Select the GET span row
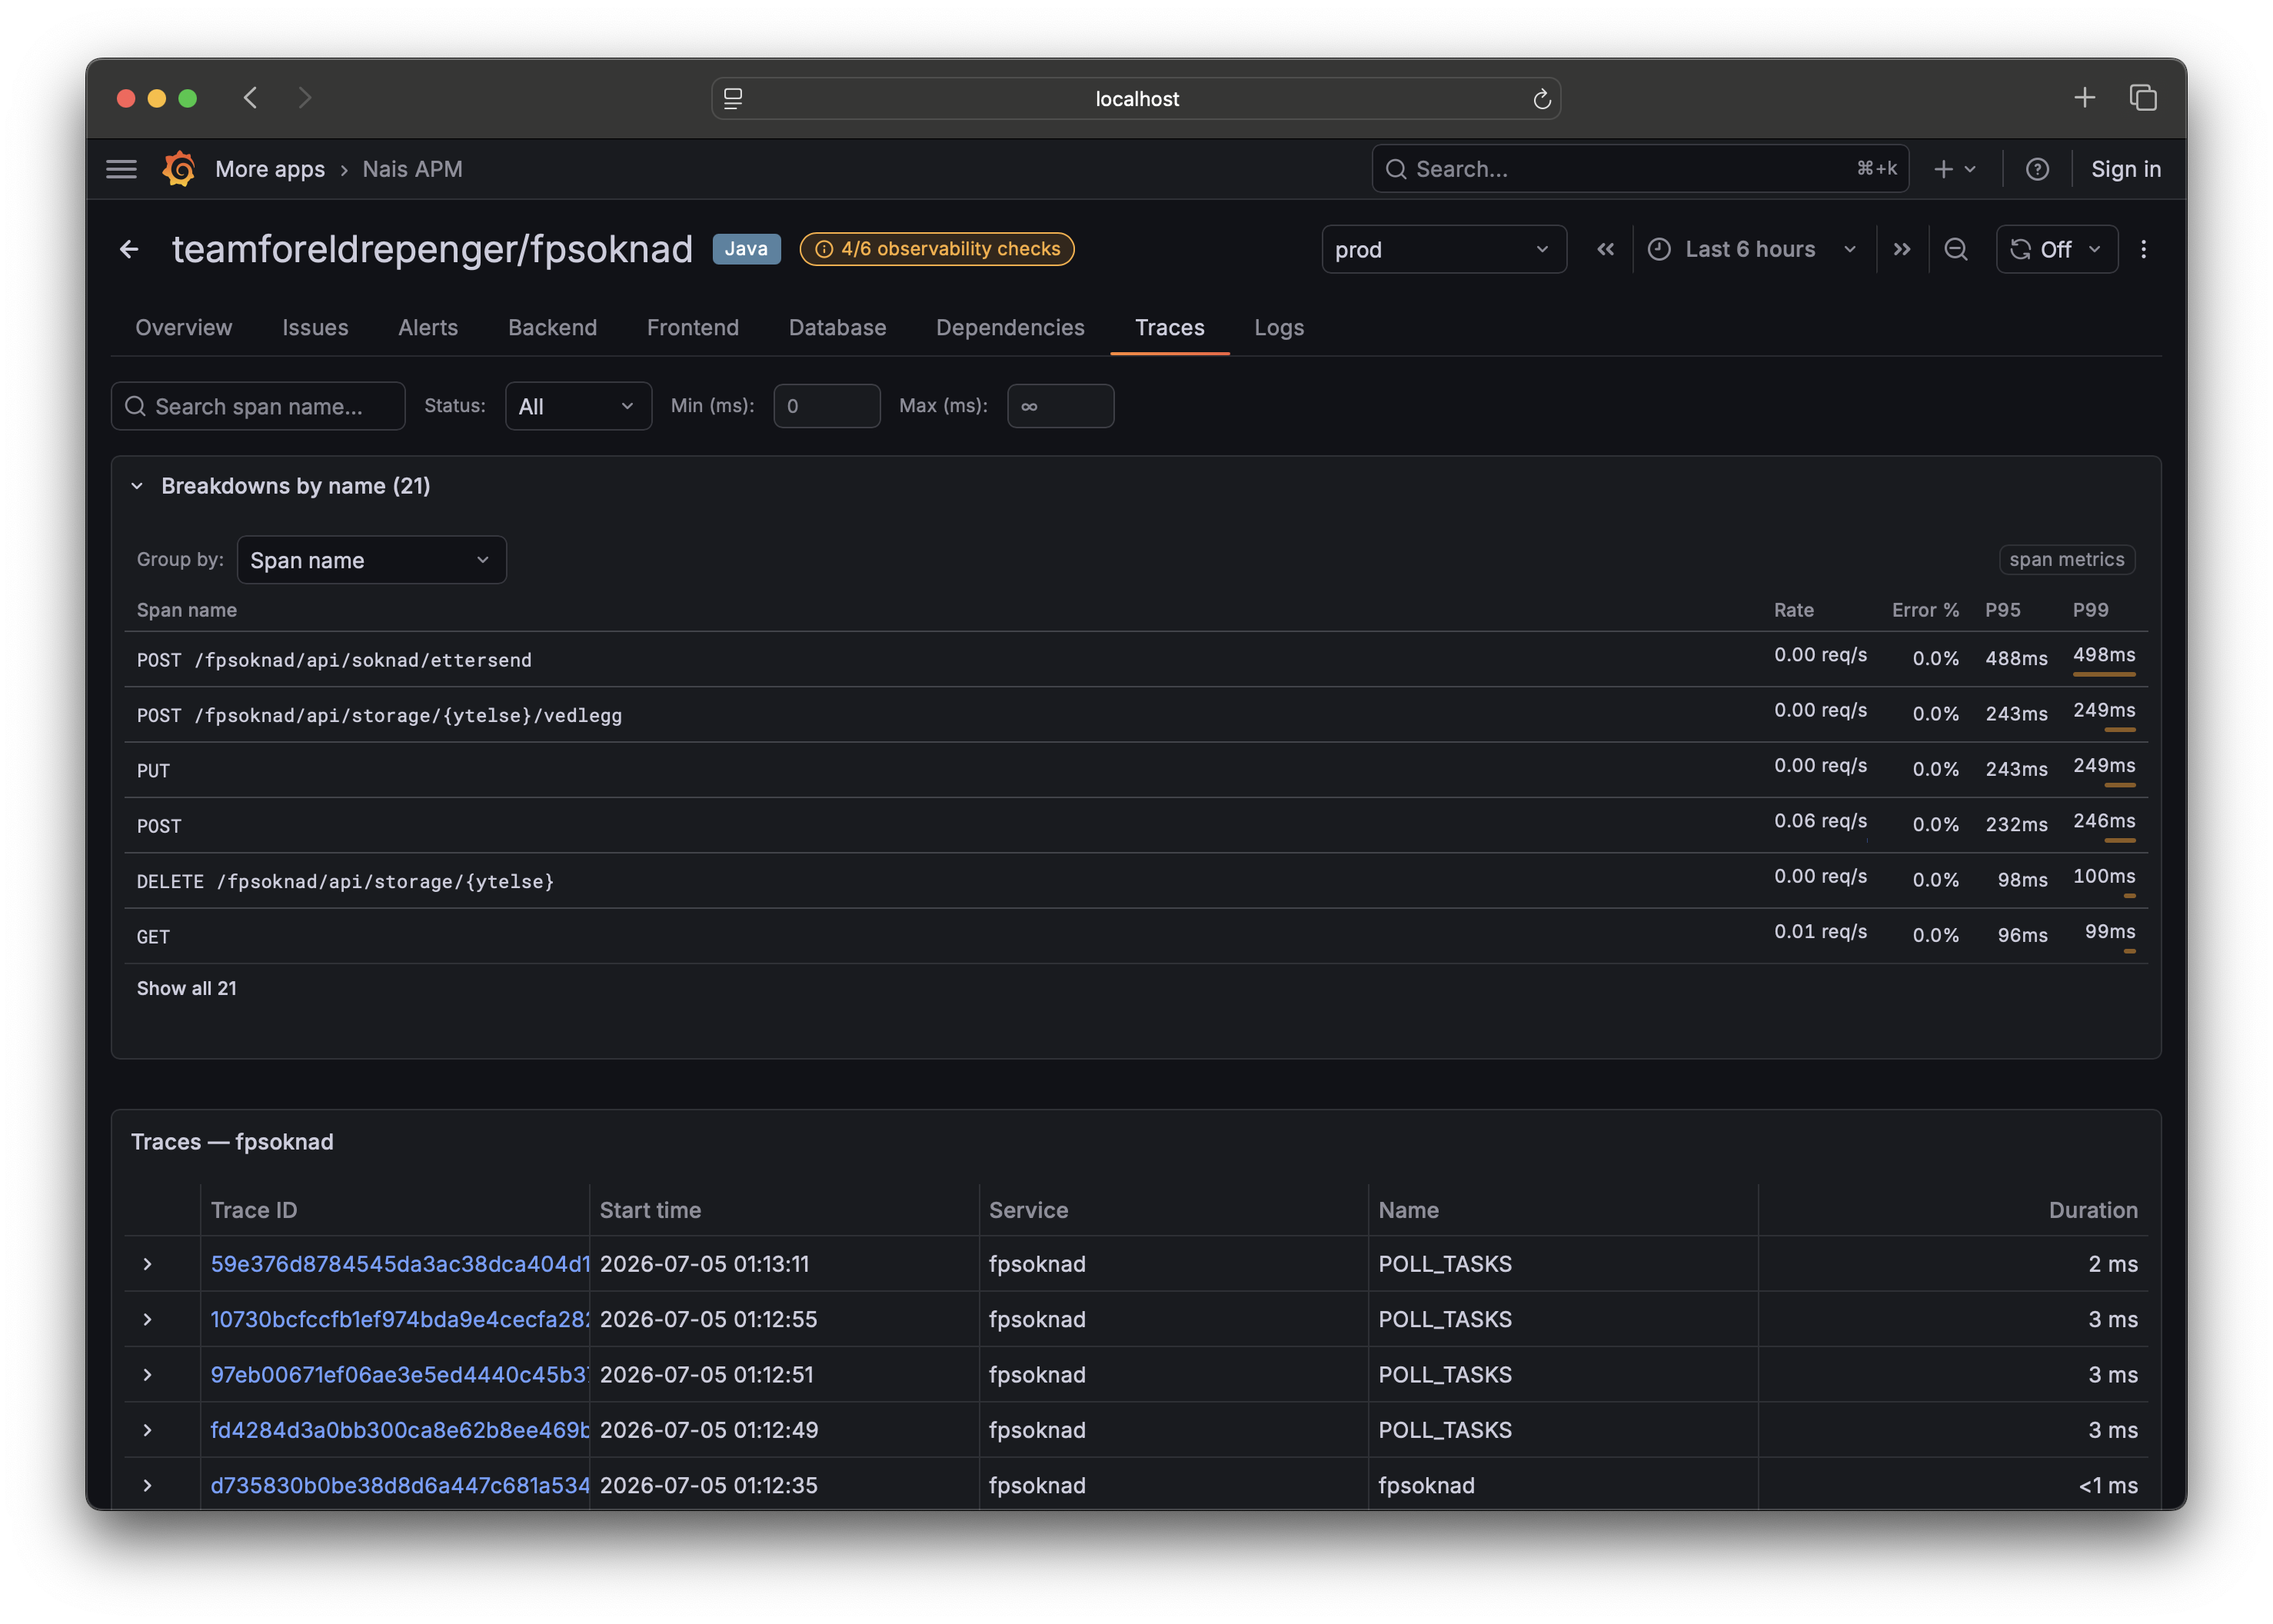This screenshot has height=1624, width=2273. click(x=1136, y=936)
